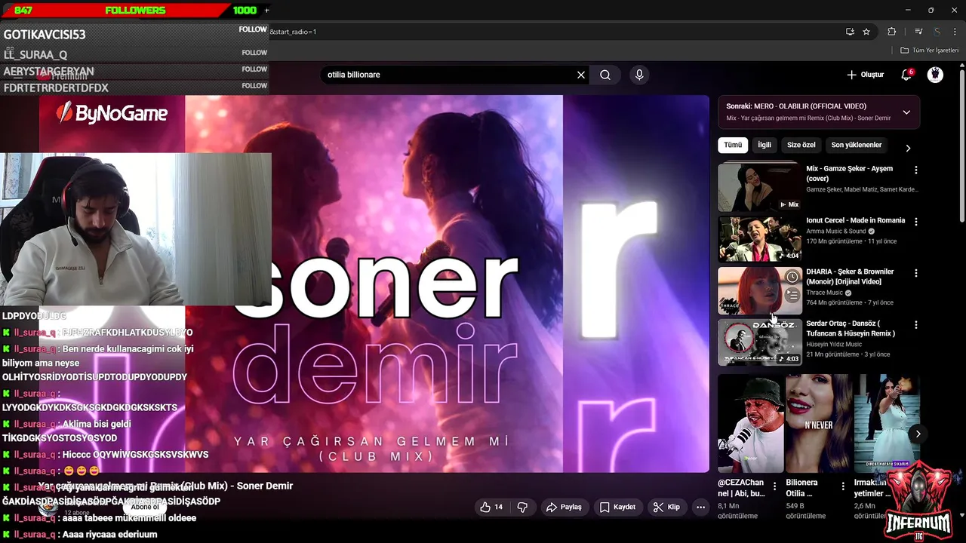Open the CEZAChannel Short thumbnail

[751, 423]
